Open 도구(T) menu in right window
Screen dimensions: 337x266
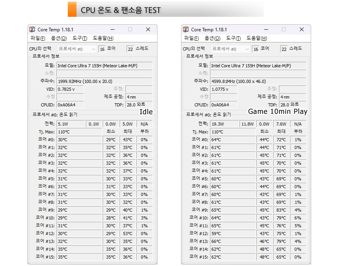point(234,38)
